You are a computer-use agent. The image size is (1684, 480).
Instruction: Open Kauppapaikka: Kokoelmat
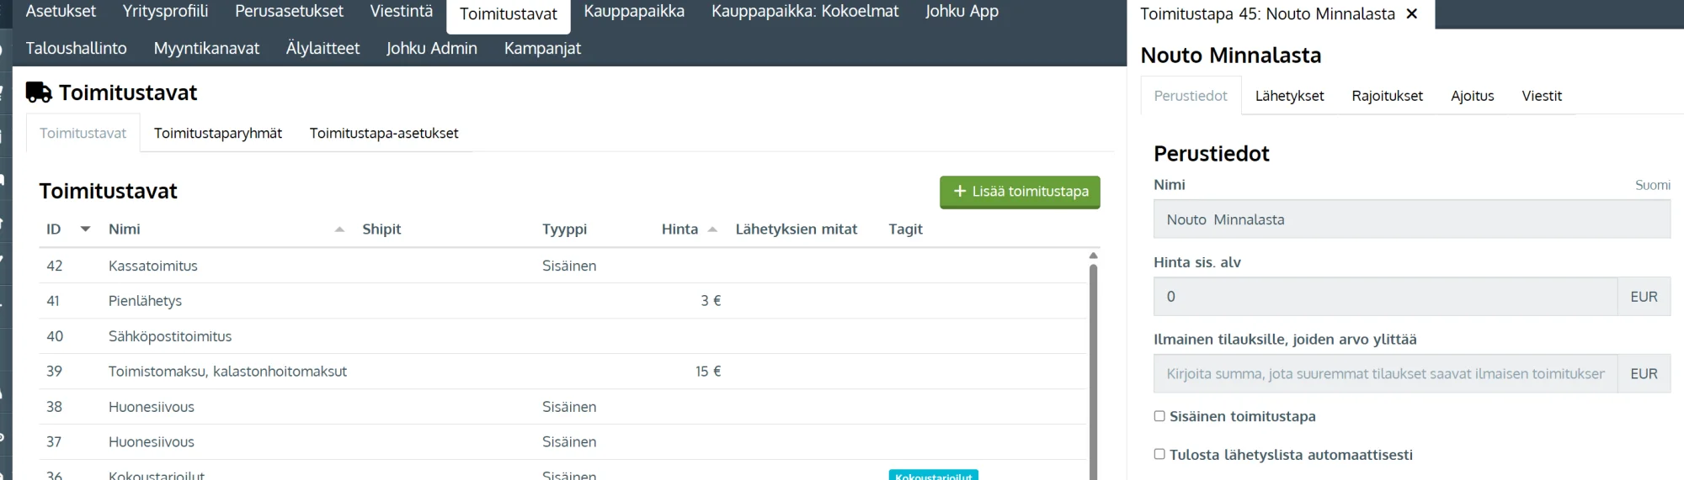[805, 12]
